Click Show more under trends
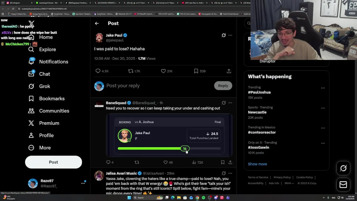Screen dimensions: 357x201 (x=257, y=164)
